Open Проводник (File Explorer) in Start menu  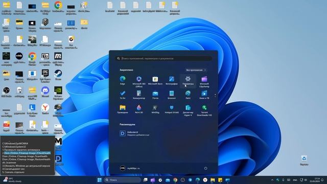[x=123, y=109]
